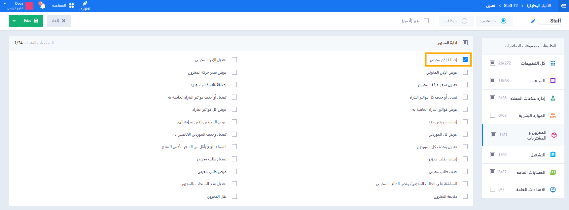This screenshot has width=569, height=210.
Task: Click the المبيعات purple sales icon
Action: pos(553,81)
